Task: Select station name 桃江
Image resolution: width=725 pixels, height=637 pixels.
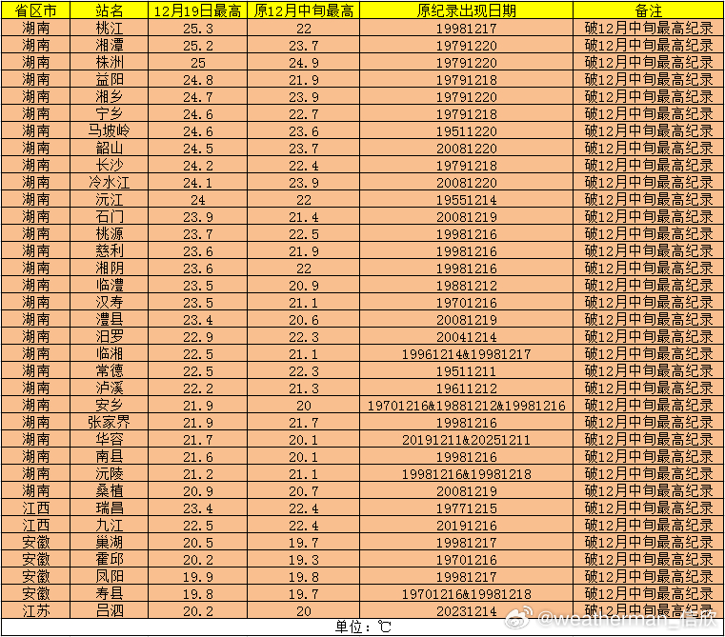Action: [110, 29]
